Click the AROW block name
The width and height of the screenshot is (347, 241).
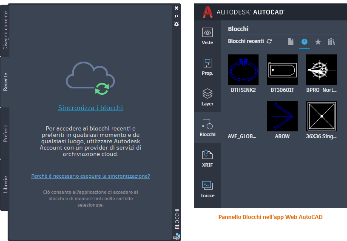pos(282,136)
